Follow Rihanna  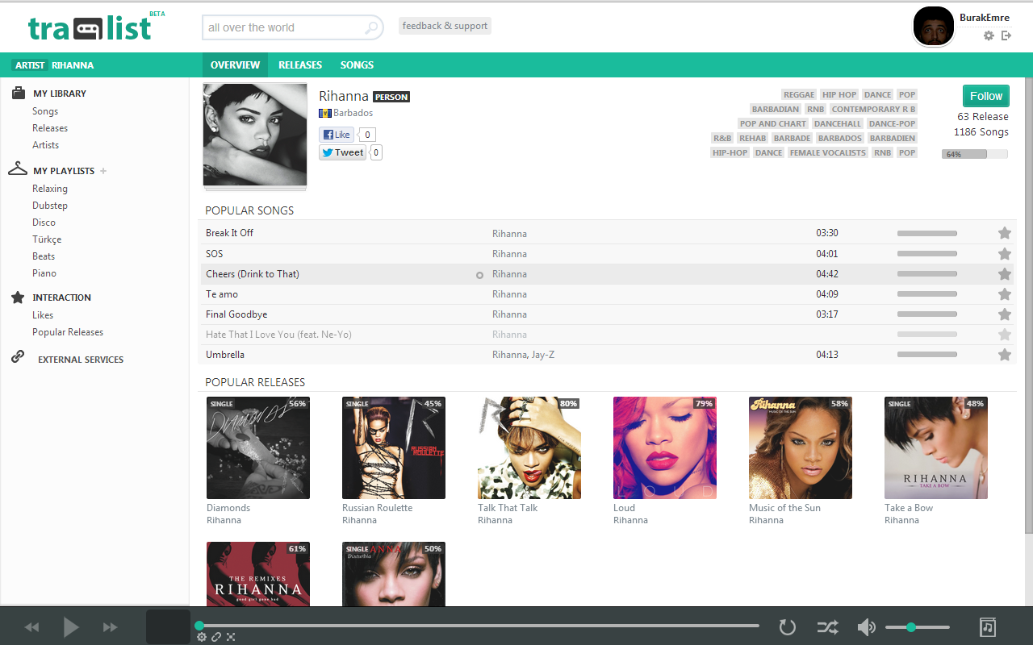(986, 96)
